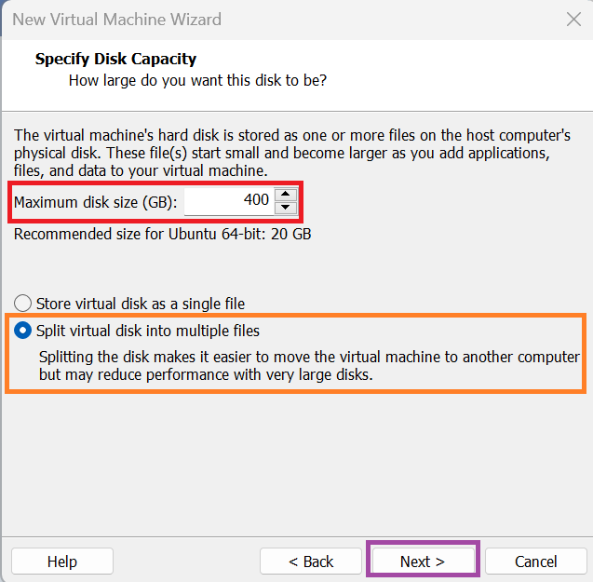Go to previous step with Back button

pyautogui.click(x=311, y=562)
